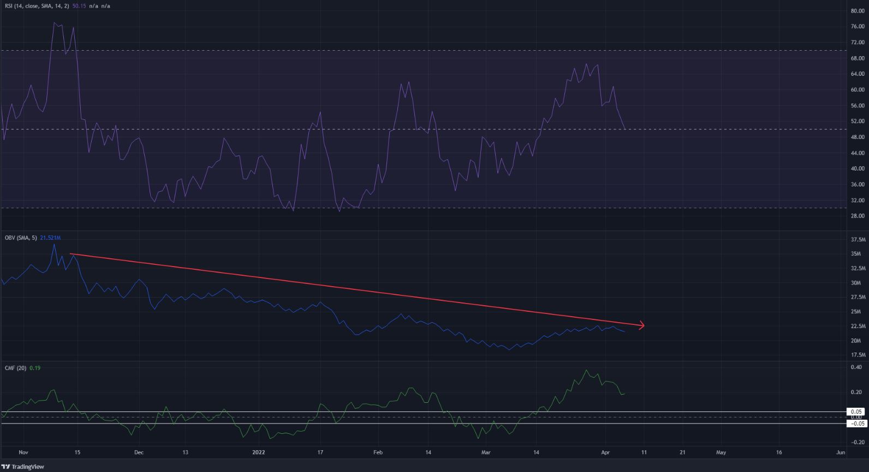Click the -0.05 price label tag

(857, 423)
